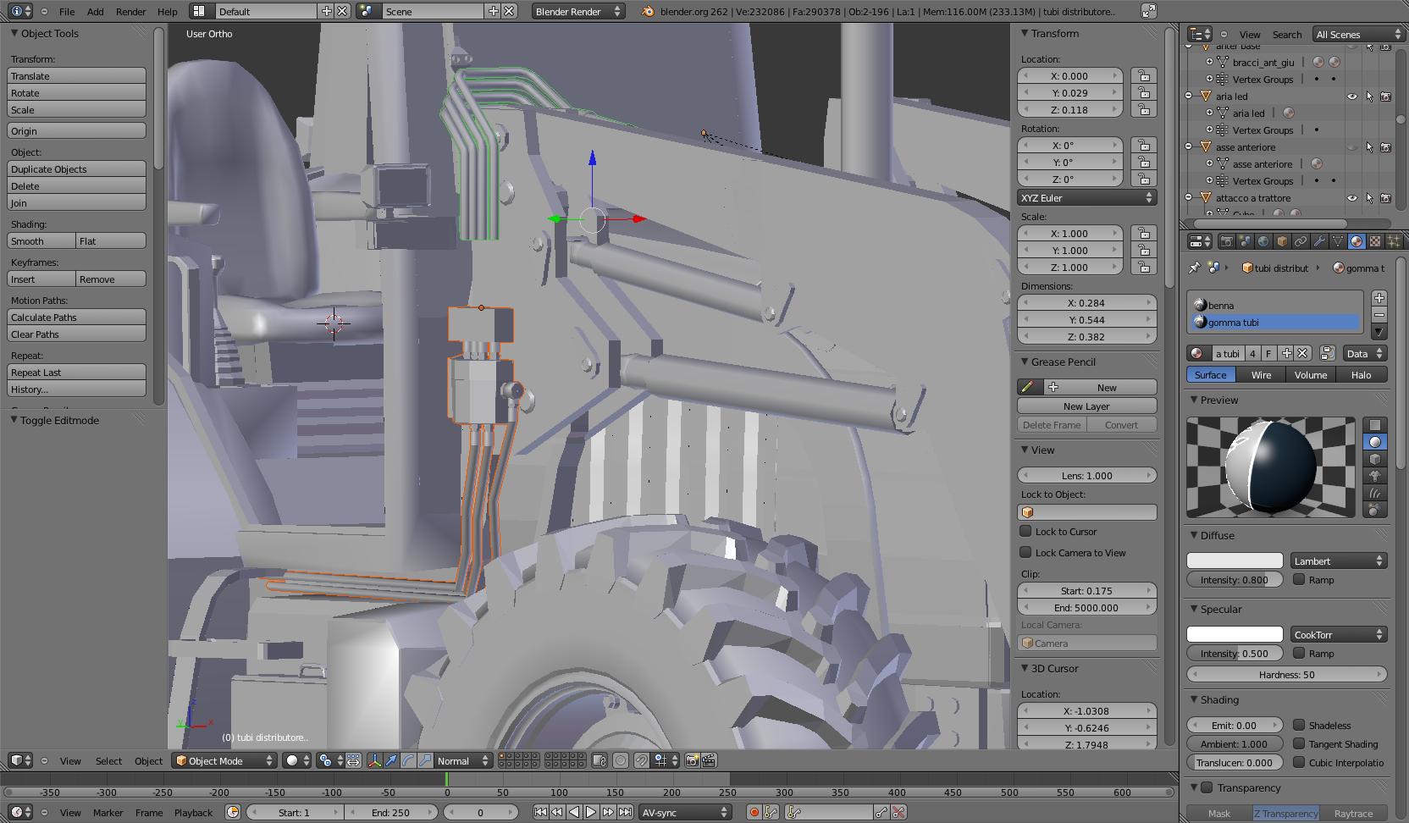Open the Modifiers tab (wrench icon)
The height and width of the screenshot is (823, 1409).
pyautogui.click(x=1319, y=242)
